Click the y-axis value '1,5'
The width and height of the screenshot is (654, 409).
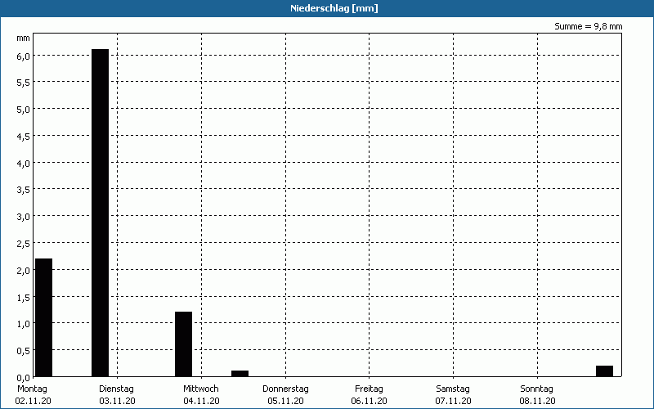[24, 298]
